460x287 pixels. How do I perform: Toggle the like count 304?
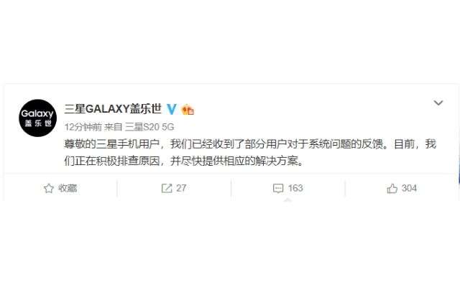click(409, 188)
